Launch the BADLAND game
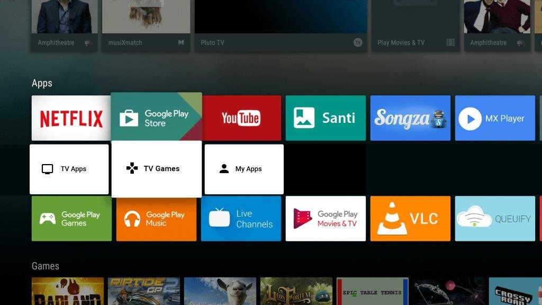This screenshot has height=305, width=542. pos(68,290)
